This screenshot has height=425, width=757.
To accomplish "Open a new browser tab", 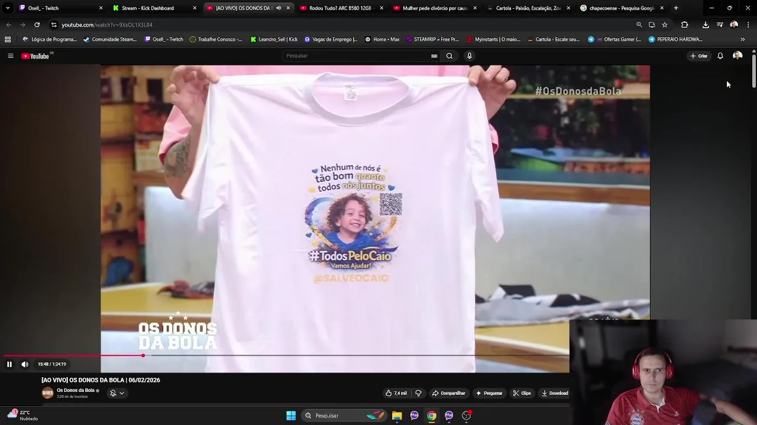I will coord(676,8).
